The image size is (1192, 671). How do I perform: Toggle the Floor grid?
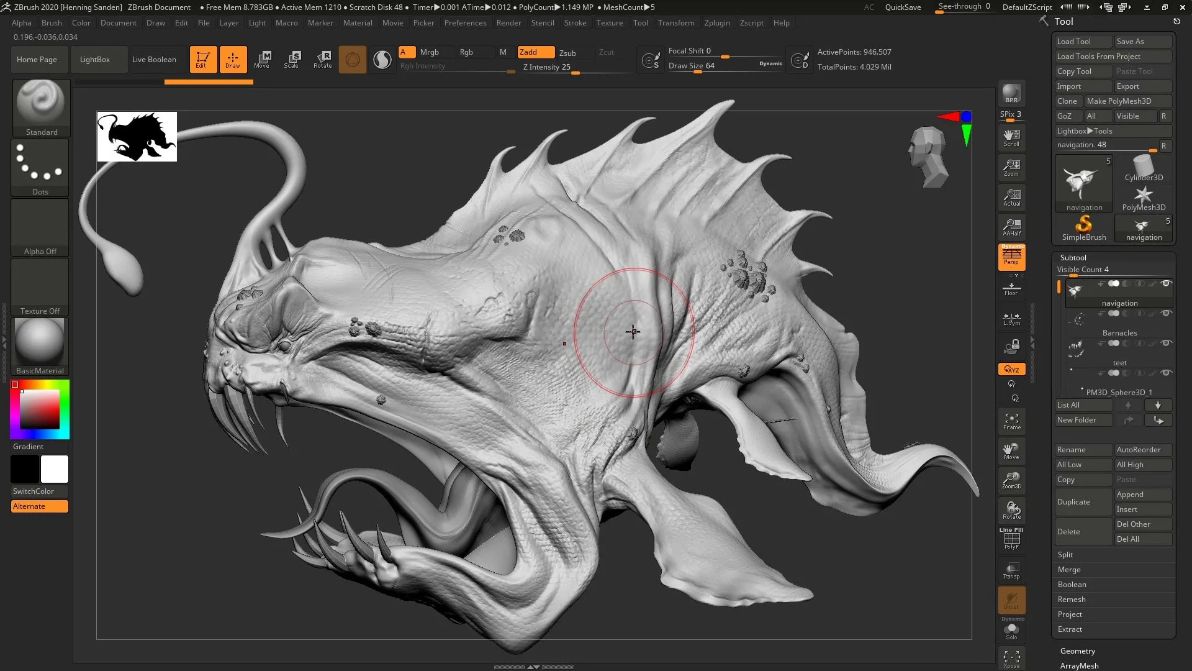(1011, 288)
